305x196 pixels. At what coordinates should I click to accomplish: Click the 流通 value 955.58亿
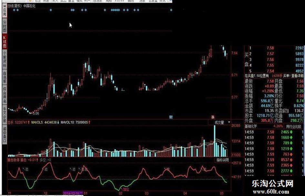296,116
